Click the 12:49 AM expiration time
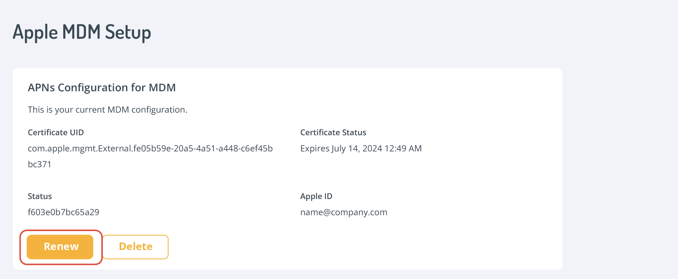Image resolution: width=678 pixels, height=279 pixels. 403,148
